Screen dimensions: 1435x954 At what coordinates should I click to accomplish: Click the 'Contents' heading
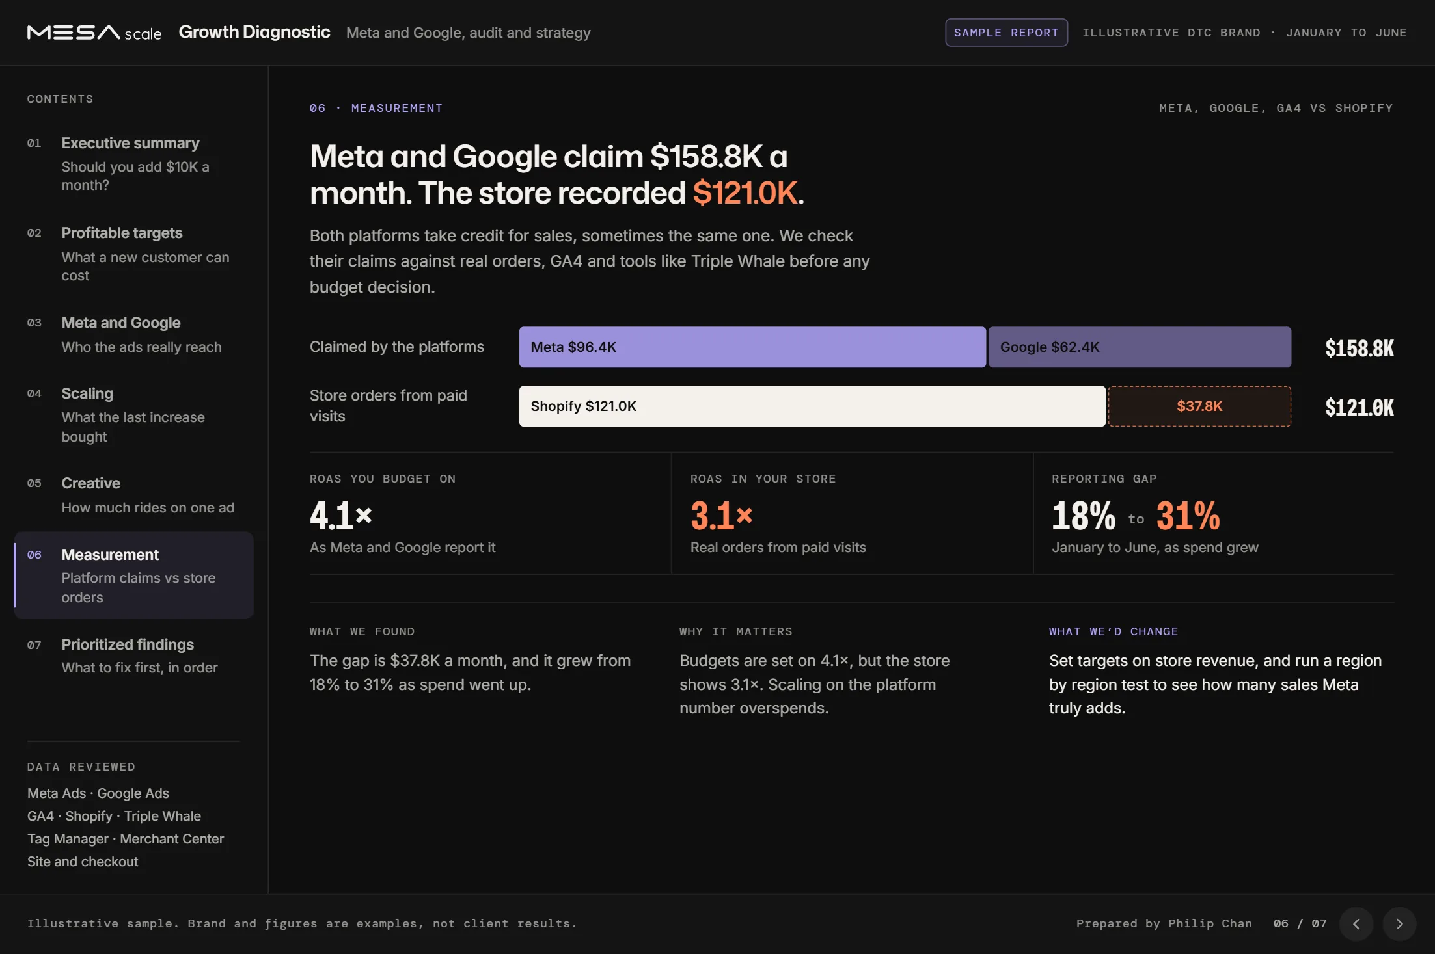[x=60, y=99]
